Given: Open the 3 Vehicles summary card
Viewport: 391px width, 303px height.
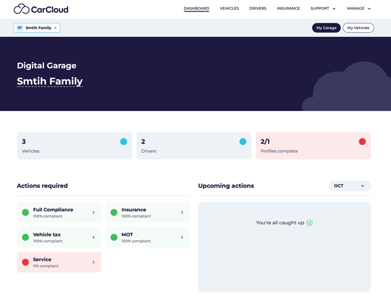Looking at the screenshot, I should [x=74, y=145].
